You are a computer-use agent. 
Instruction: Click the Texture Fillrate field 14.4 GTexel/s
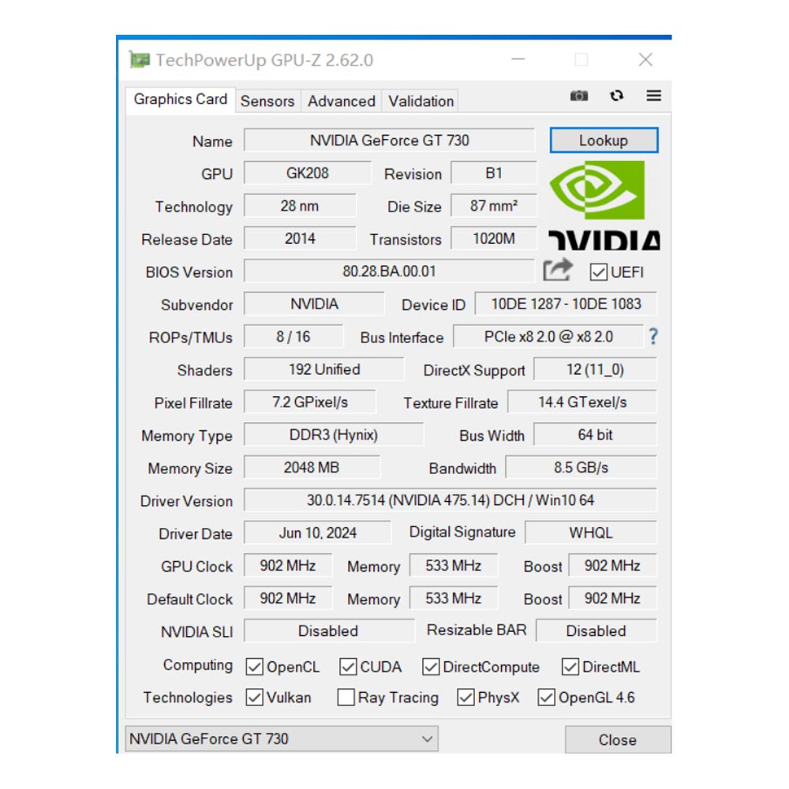tap(582, 402)
